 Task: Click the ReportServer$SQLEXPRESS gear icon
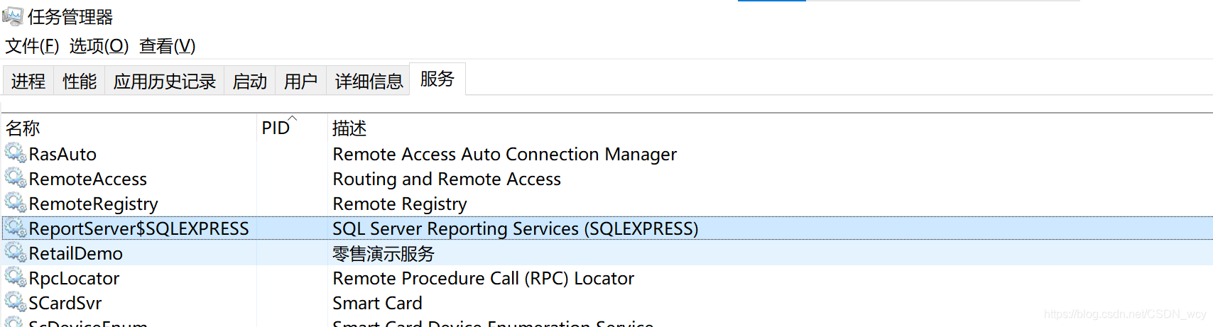coord(16,228)
